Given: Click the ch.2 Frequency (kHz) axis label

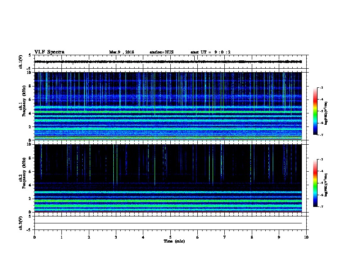Looking at the screenshot, I should [23, 173].
